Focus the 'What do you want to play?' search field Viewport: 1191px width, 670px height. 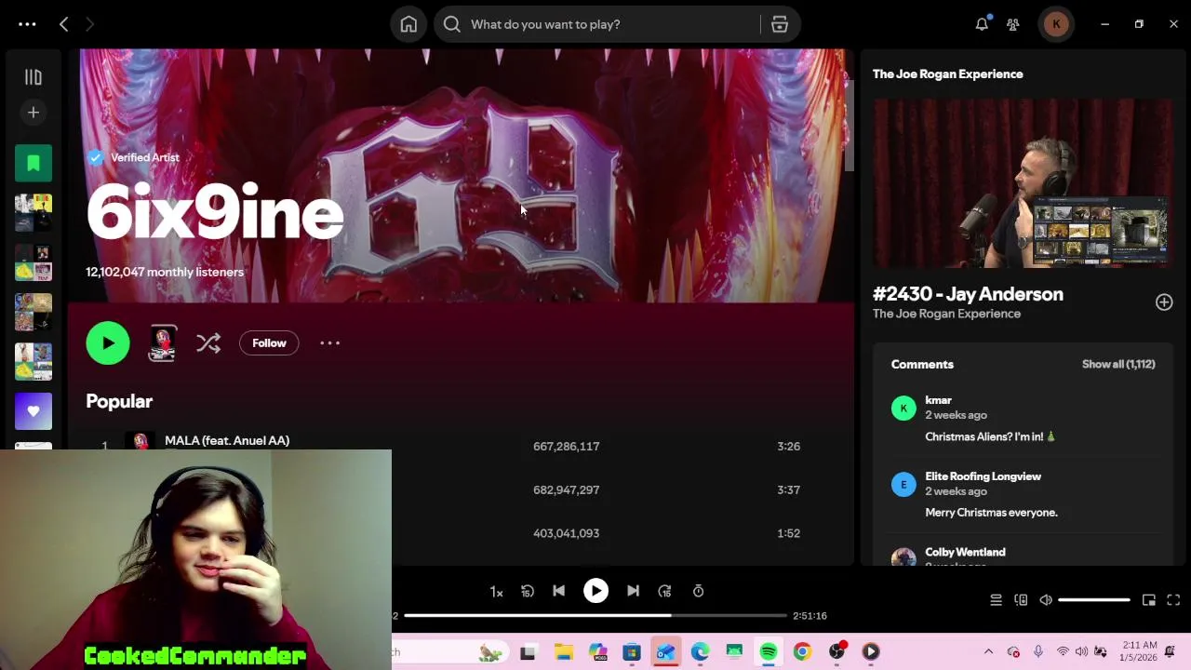tap(595, 24)
